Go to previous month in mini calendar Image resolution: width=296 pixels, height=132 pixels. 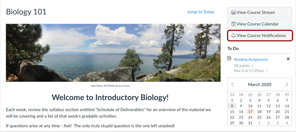click(x=233, y=85)
